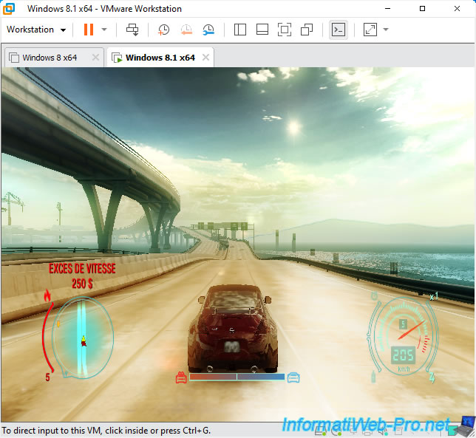Send Ctrl+Alt+Del to the VM
This screenshot has height=438, width=476.
click(132, 30)
